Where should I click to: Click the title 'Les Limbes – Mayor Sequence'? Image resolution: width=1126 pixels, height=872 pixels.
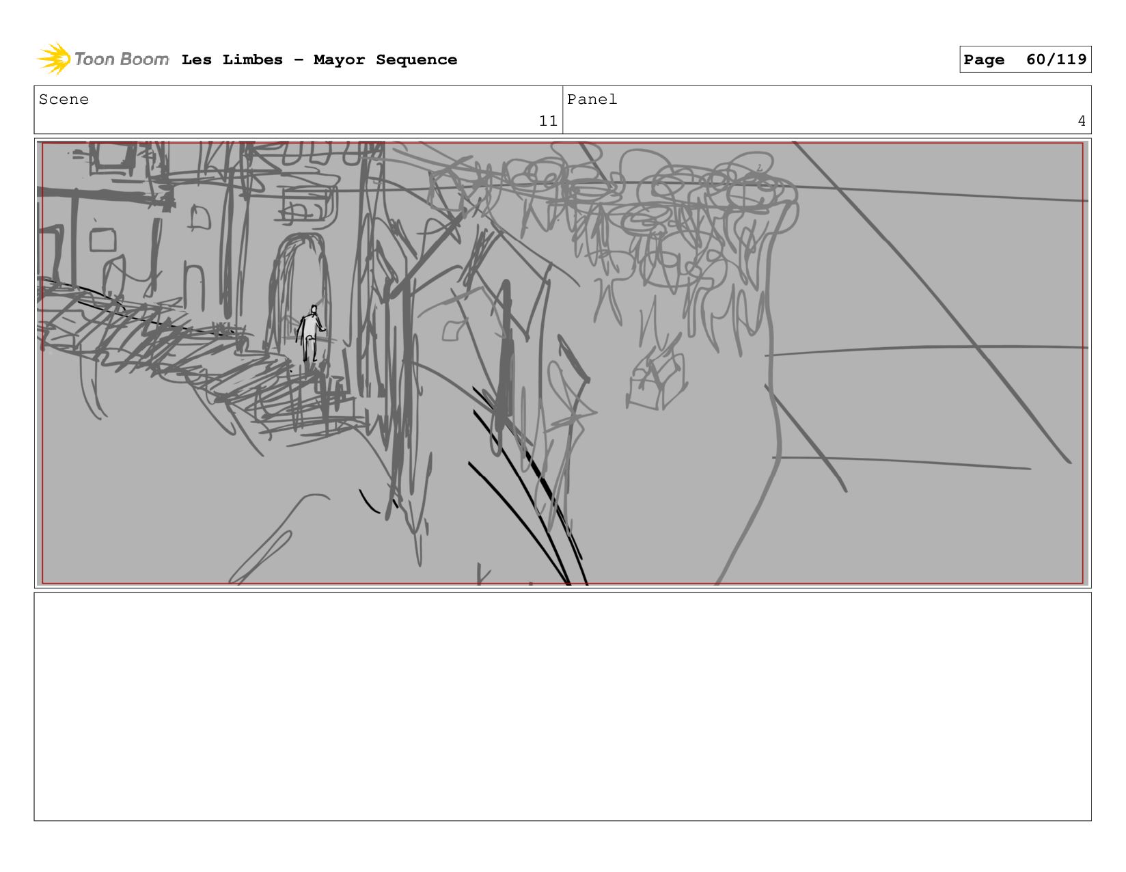tap(319, 59)
